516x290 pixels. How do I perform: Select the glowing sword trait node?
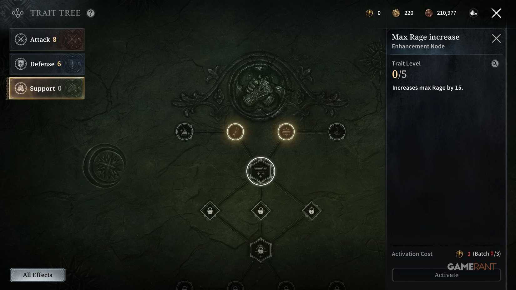[235, 132]
